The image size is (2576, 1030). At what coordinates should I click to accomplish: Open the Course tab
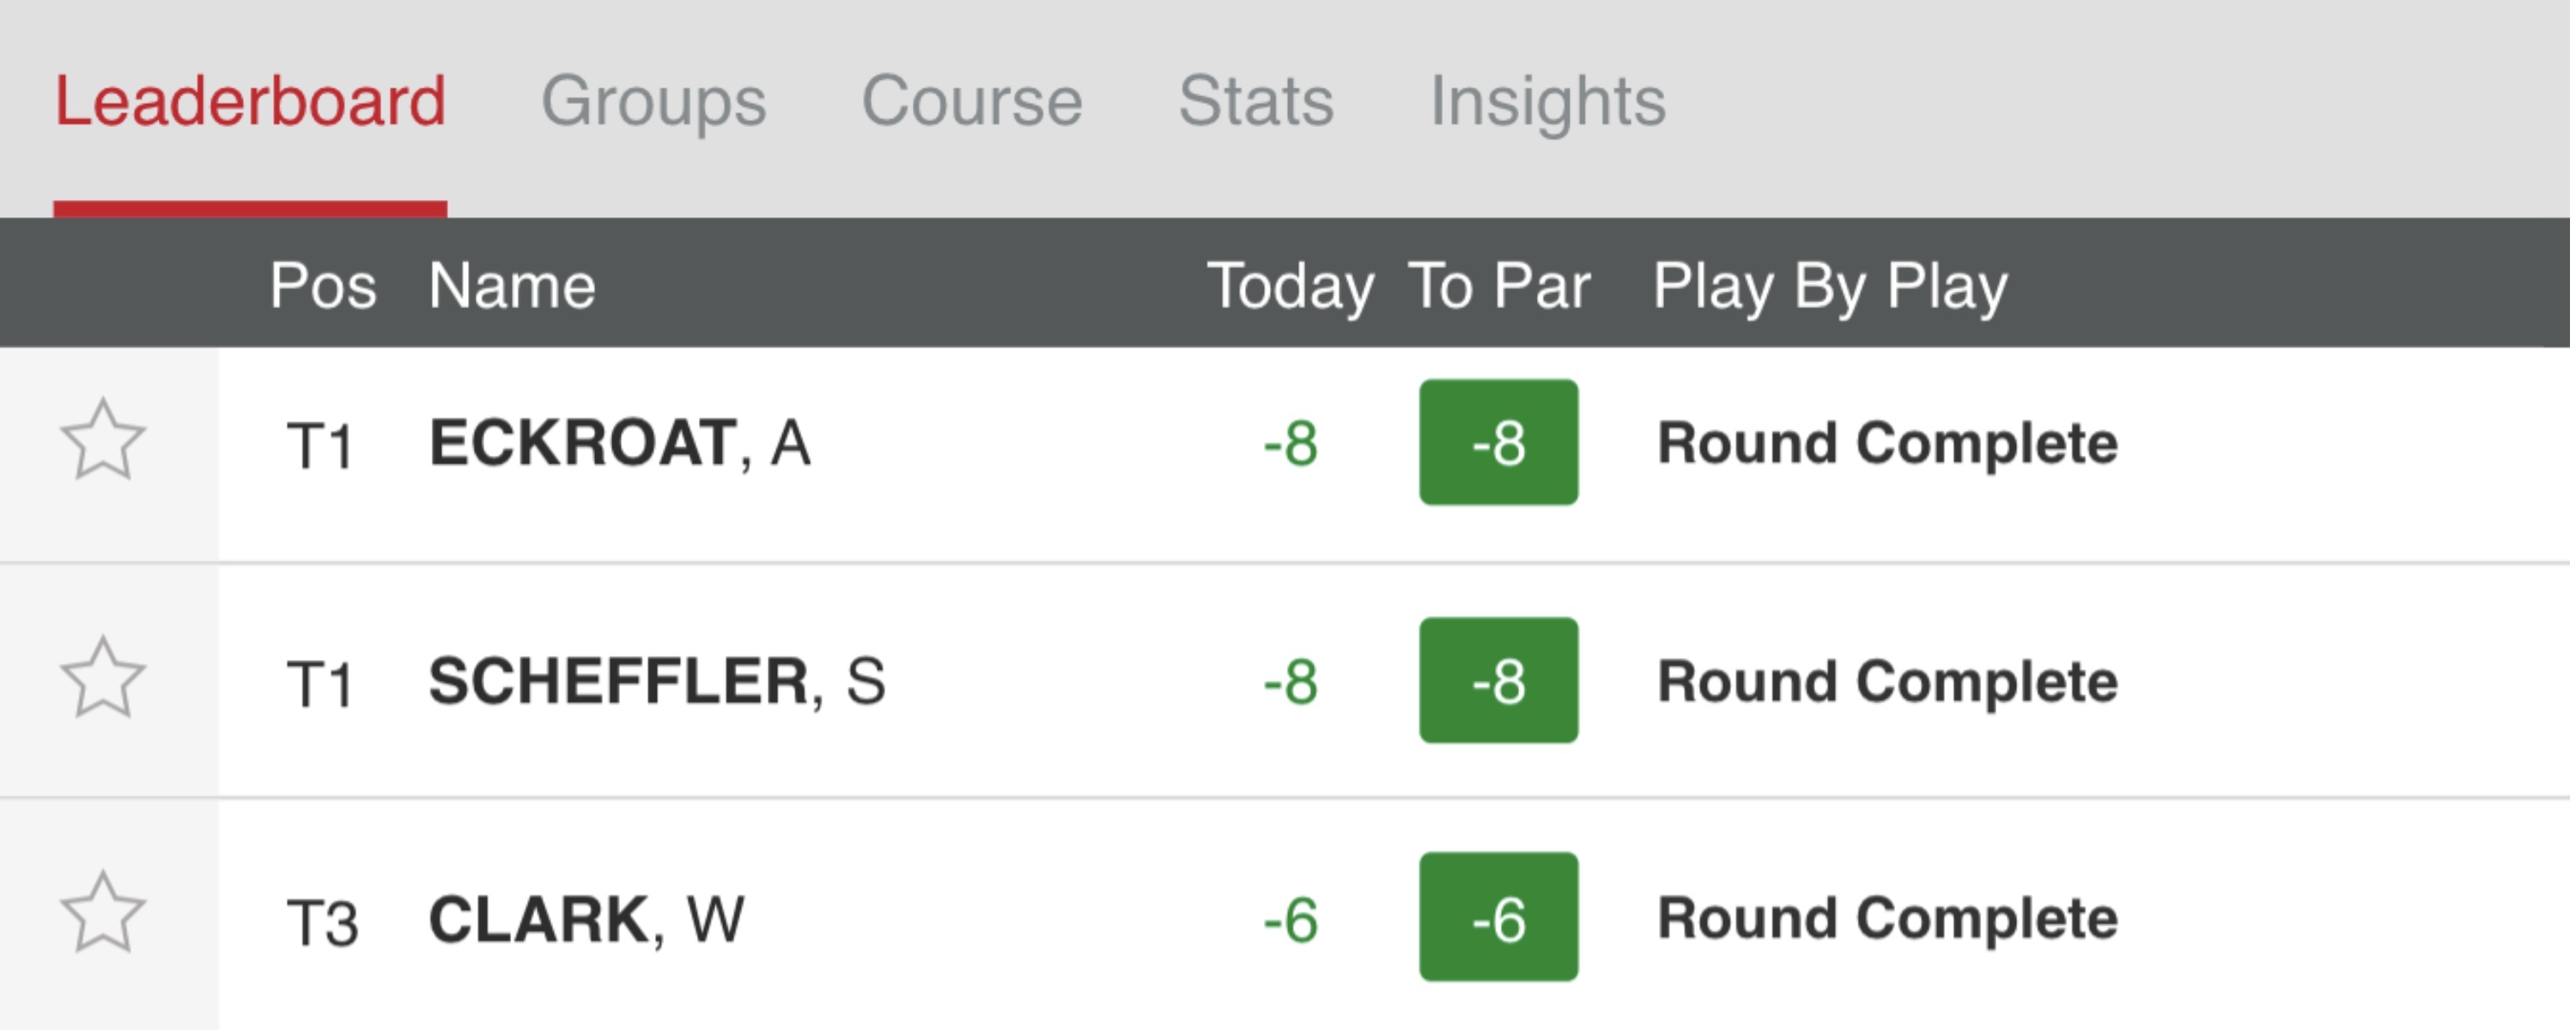click(971, 102)
